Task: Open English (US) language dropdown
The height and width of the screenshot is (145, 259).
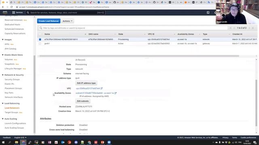Action: [20, 138]
